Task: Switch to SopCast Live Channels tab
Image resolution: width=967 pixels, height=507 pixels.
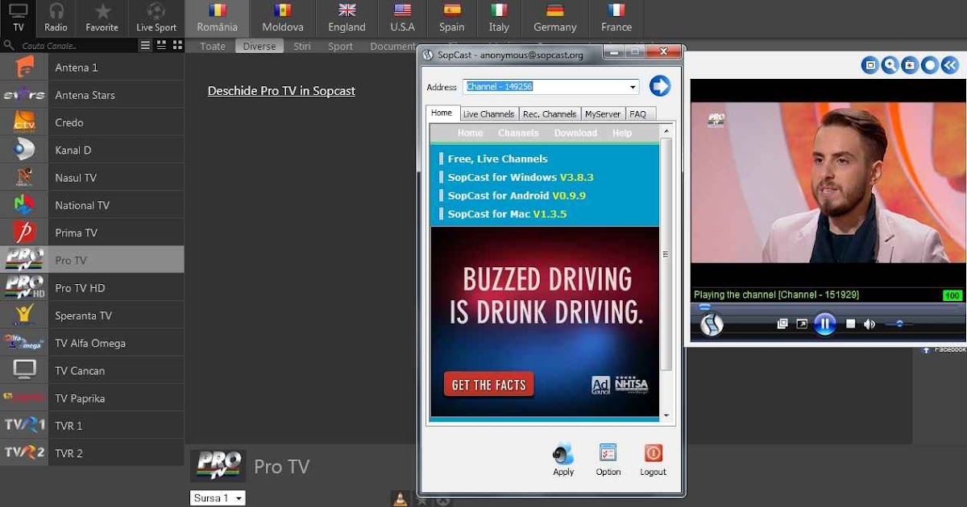Action: click(488, 114)
